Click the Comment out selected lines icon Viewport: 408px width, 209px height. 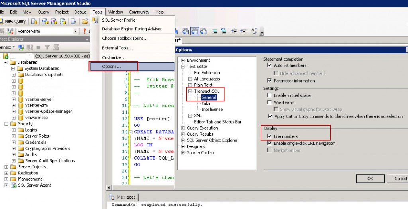tap(215, 31)
